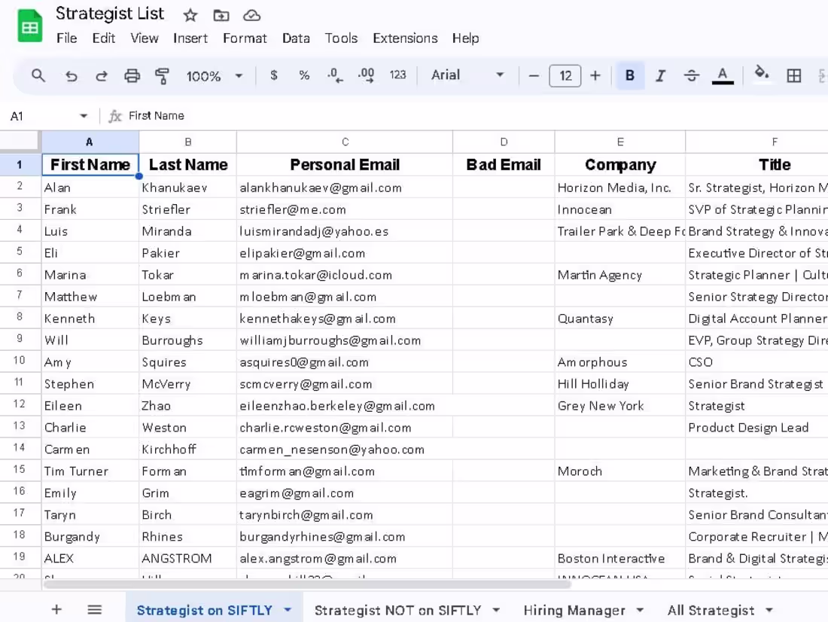
Task: Toggle strikethrough formatting
Action: (691, 75)
